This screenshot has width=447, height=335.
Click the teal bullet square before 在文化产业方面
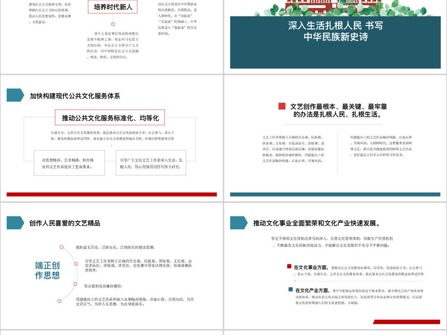pos(291,289)
